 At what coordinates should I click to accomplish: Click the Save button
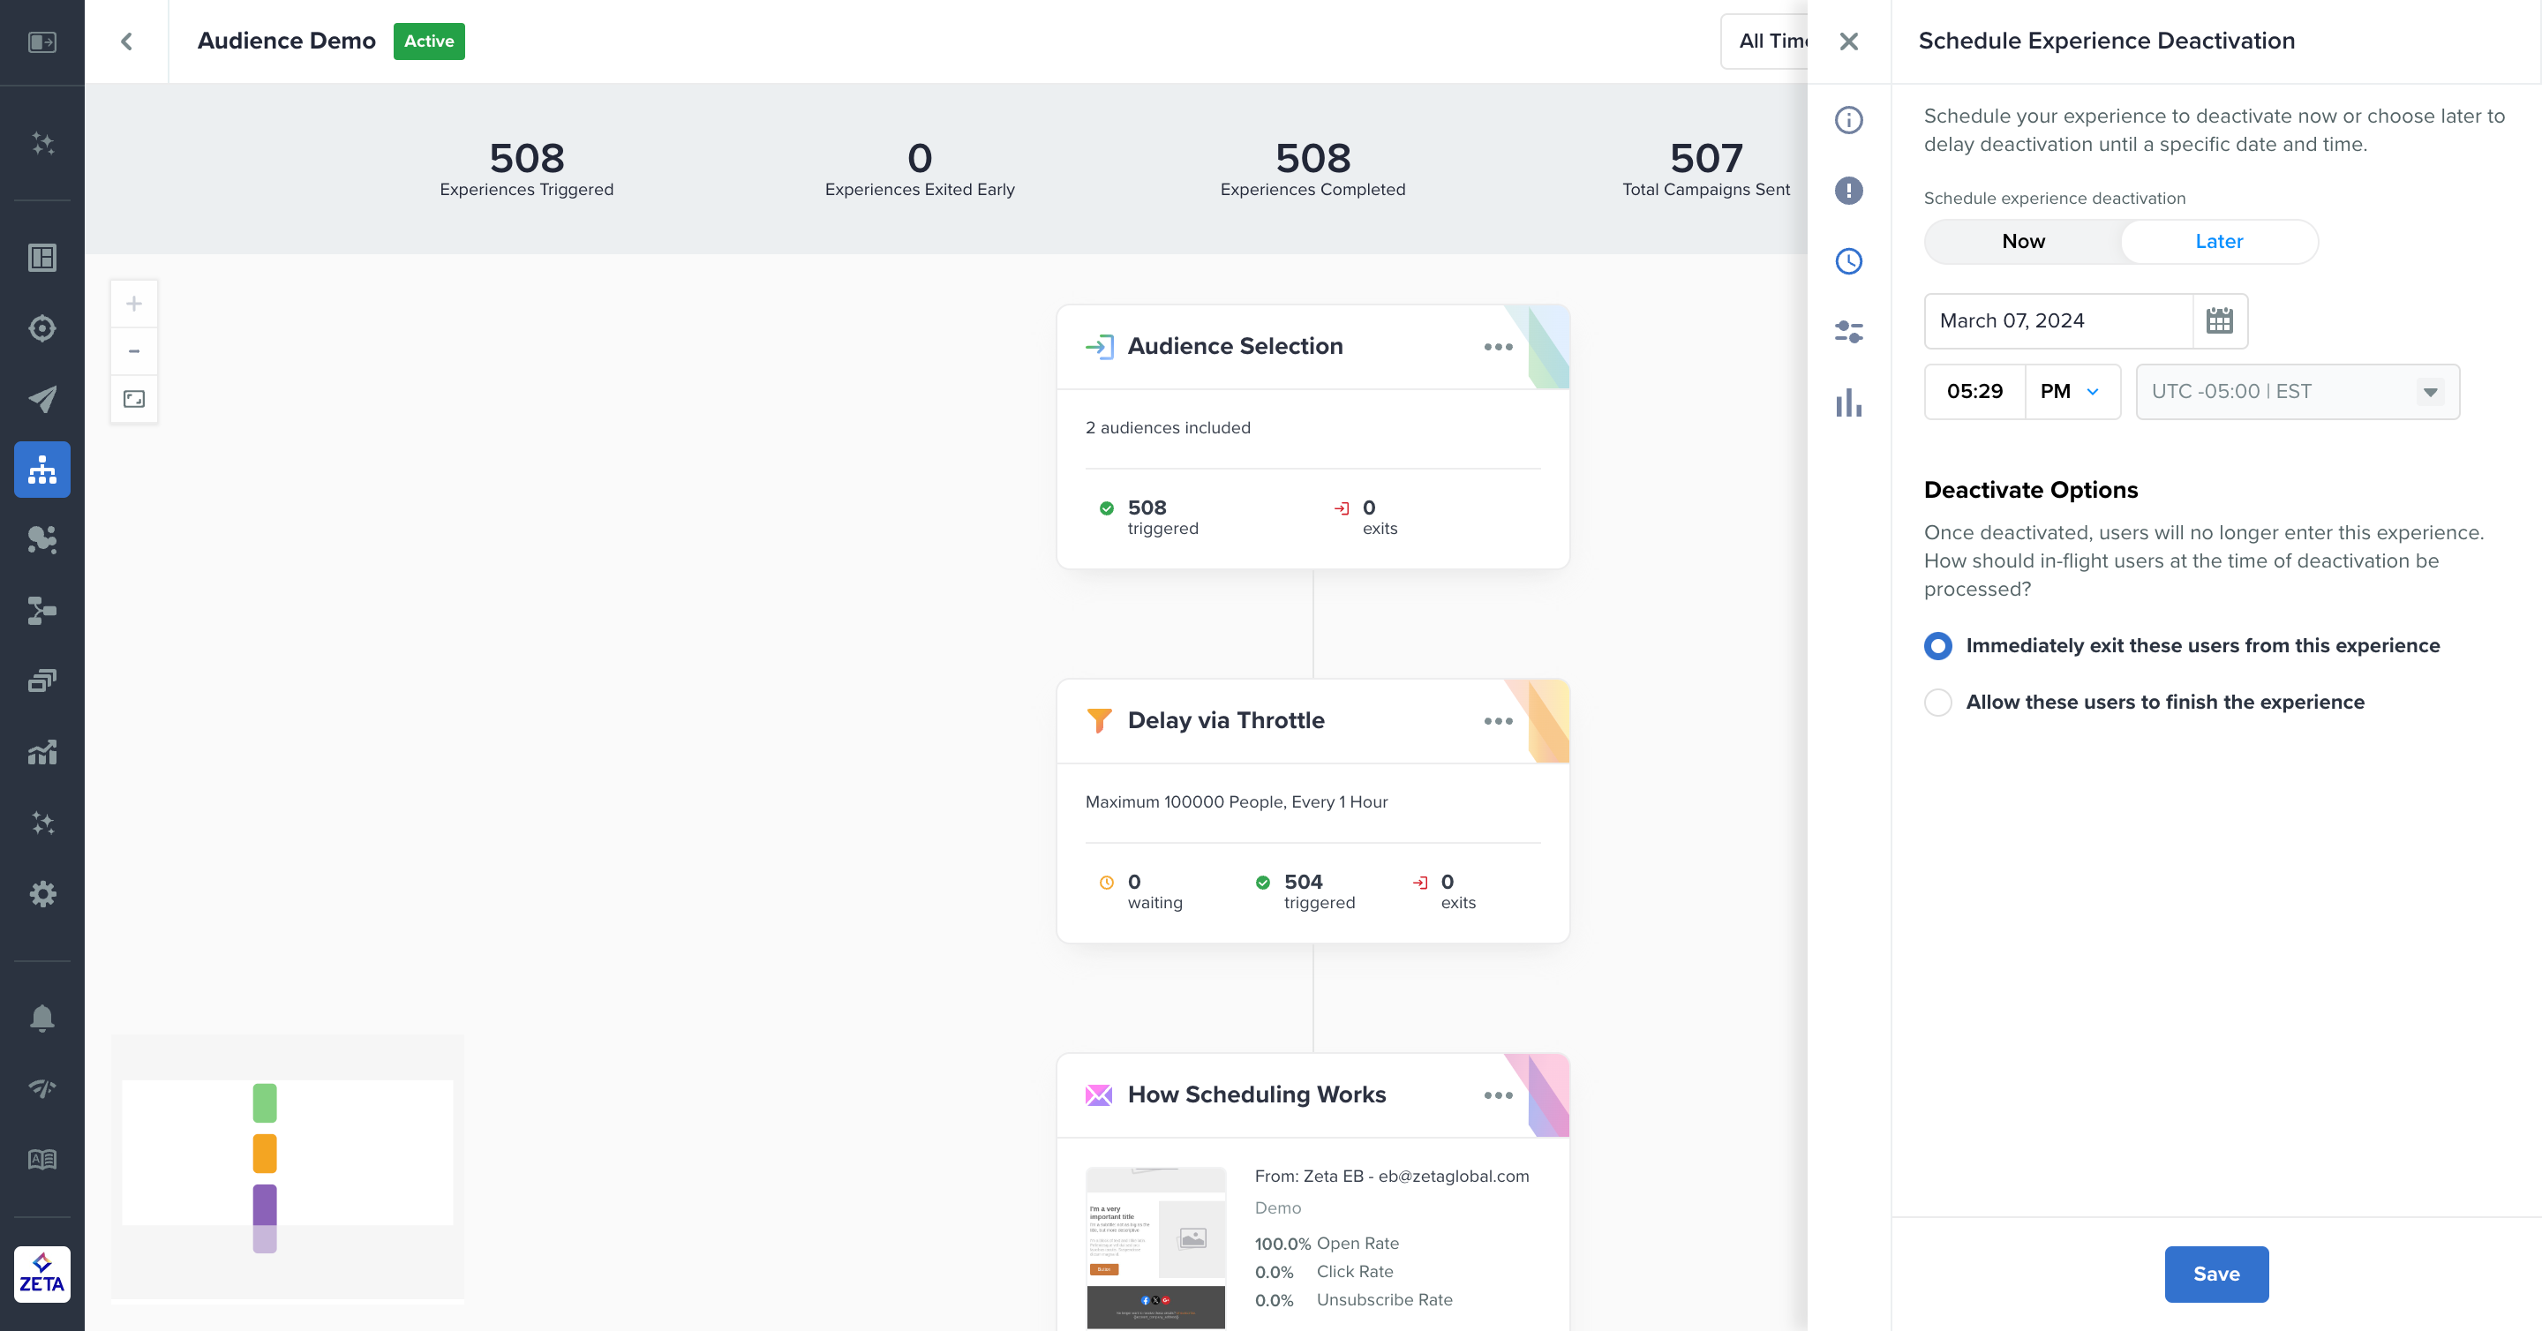[2215, 1274]
